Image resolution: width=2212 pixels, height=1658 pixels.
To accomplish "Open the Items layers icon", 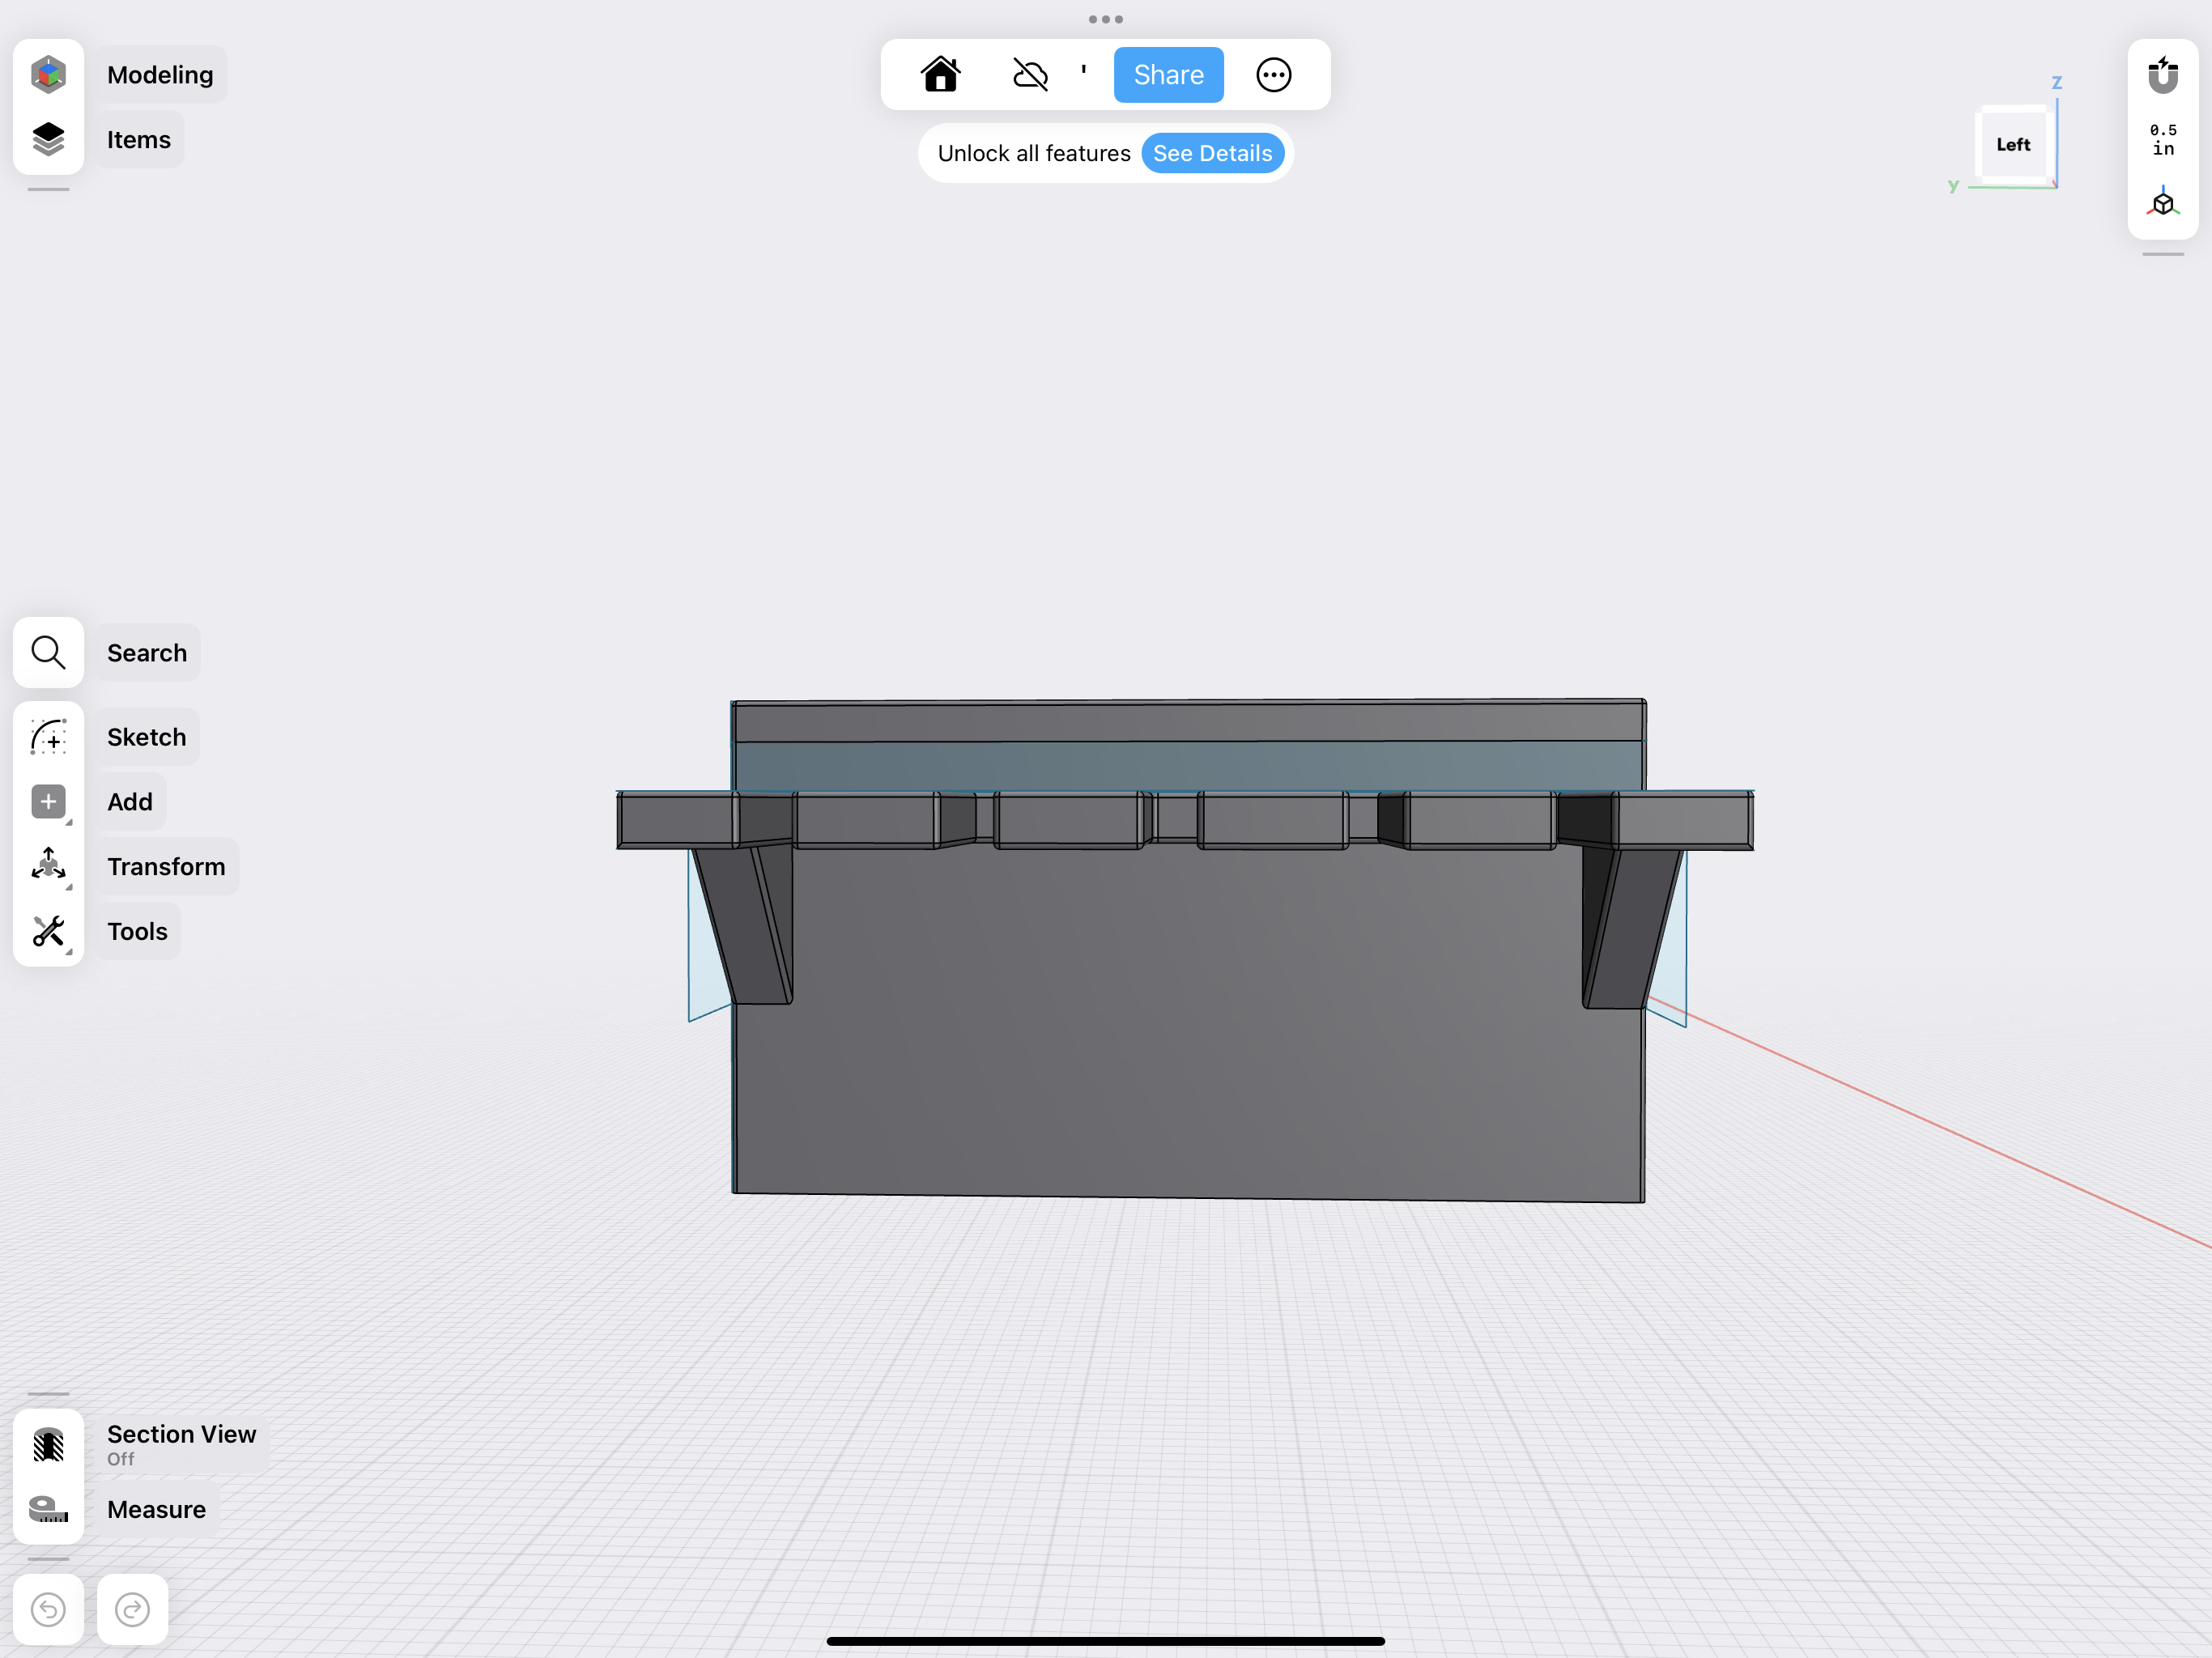I will coord(48,139).
